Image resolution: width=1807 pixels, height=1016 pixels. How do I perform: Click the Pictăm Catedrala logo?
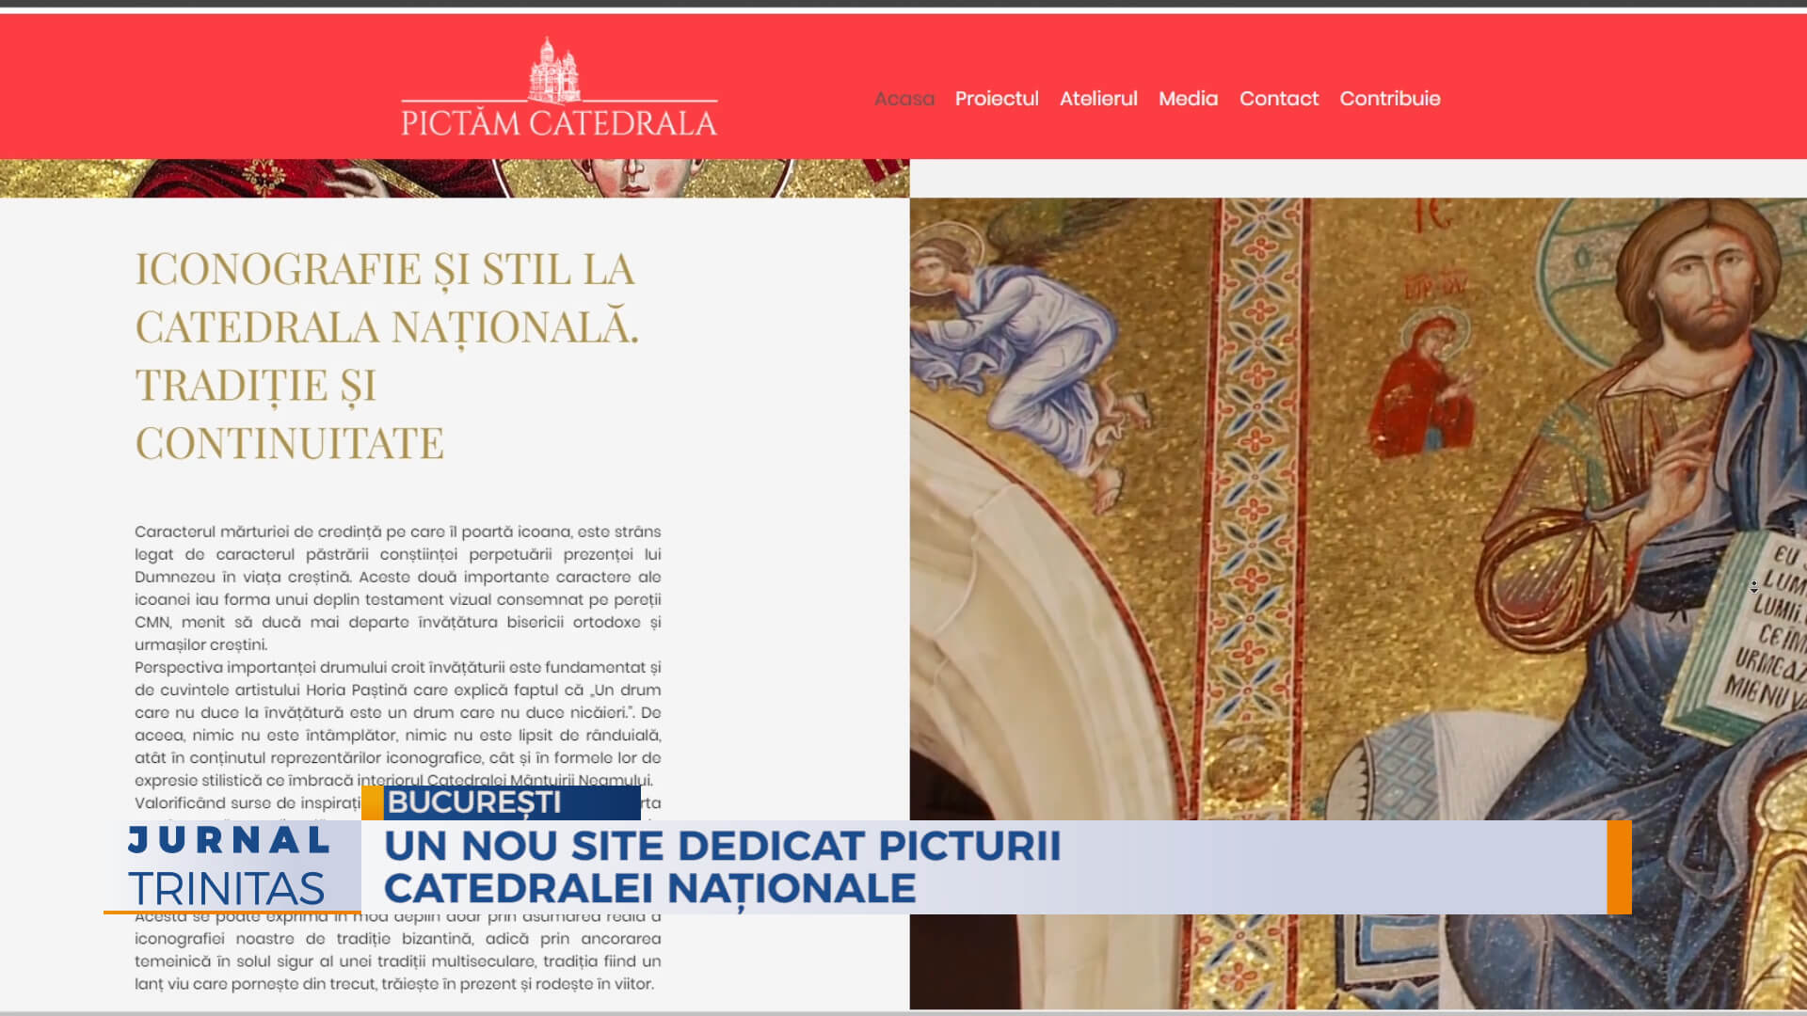coord(559,87)
